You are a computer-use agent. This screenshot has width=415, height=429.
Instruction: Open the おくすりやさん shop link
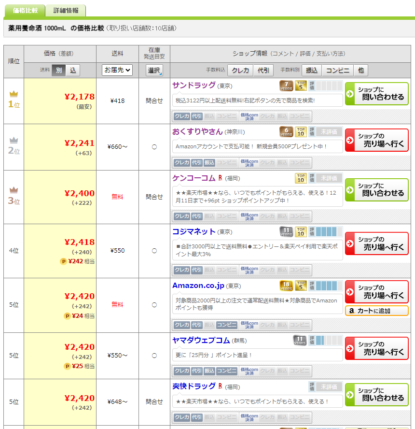[x=197, y=131]
